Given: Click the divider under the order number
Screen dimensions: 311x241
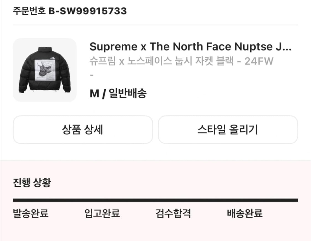Looking at the screenshot, I should coord(155,25).
